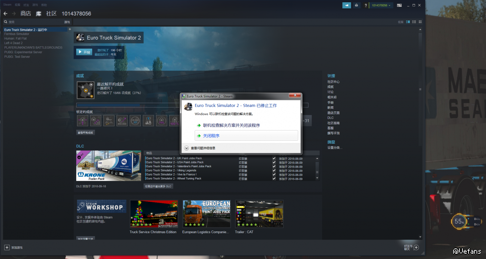Viewport: 486px width, 259px height.
Task: Toggle checkbox for Vive la France DLC
Action: 274,174
